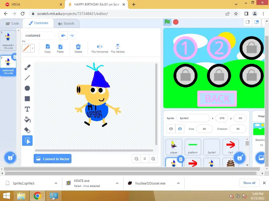Viewport: 269px width, 201px height.
Task: Select the player sprite thumbnail
Action: click(x=174, y=147)
